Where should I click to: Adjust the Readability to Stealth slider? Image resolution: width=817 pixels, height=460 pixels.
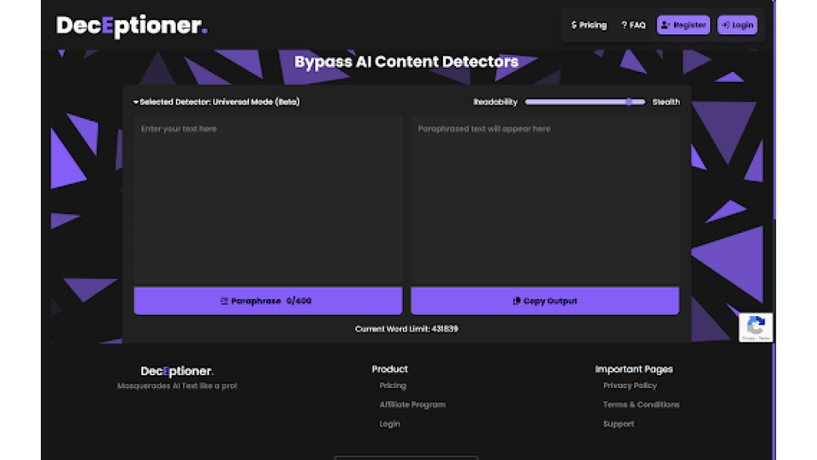585,101
